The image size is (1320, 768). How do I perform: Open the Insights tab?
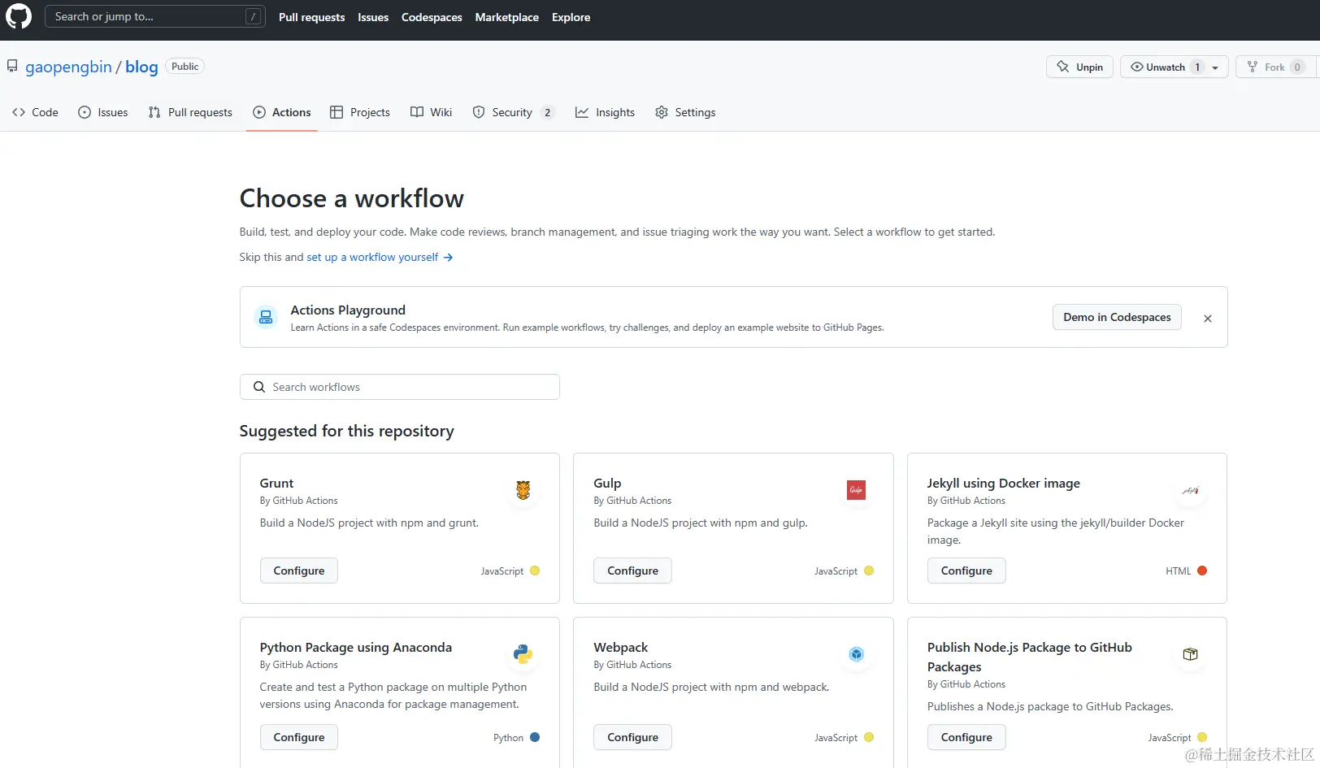(x=605, y=112)
